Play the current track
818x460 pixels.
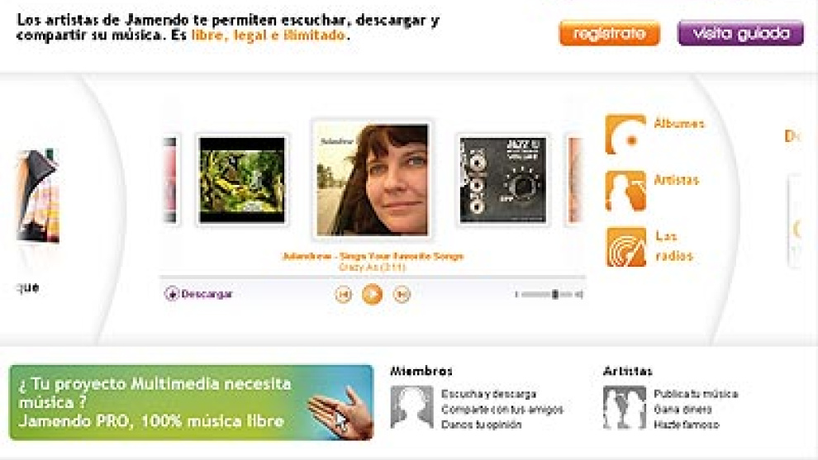coord(372,294)
